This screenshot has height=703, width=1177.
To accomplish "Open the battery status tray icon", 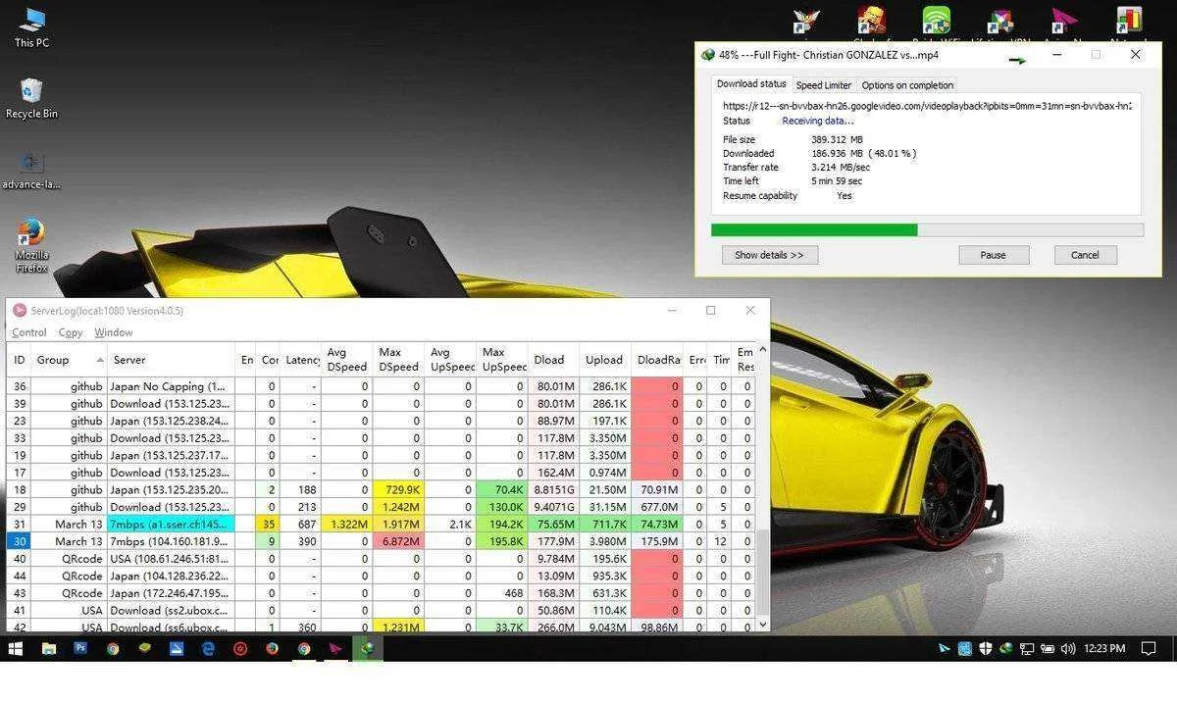I will pyautogui.click(x=1048, y=648).
